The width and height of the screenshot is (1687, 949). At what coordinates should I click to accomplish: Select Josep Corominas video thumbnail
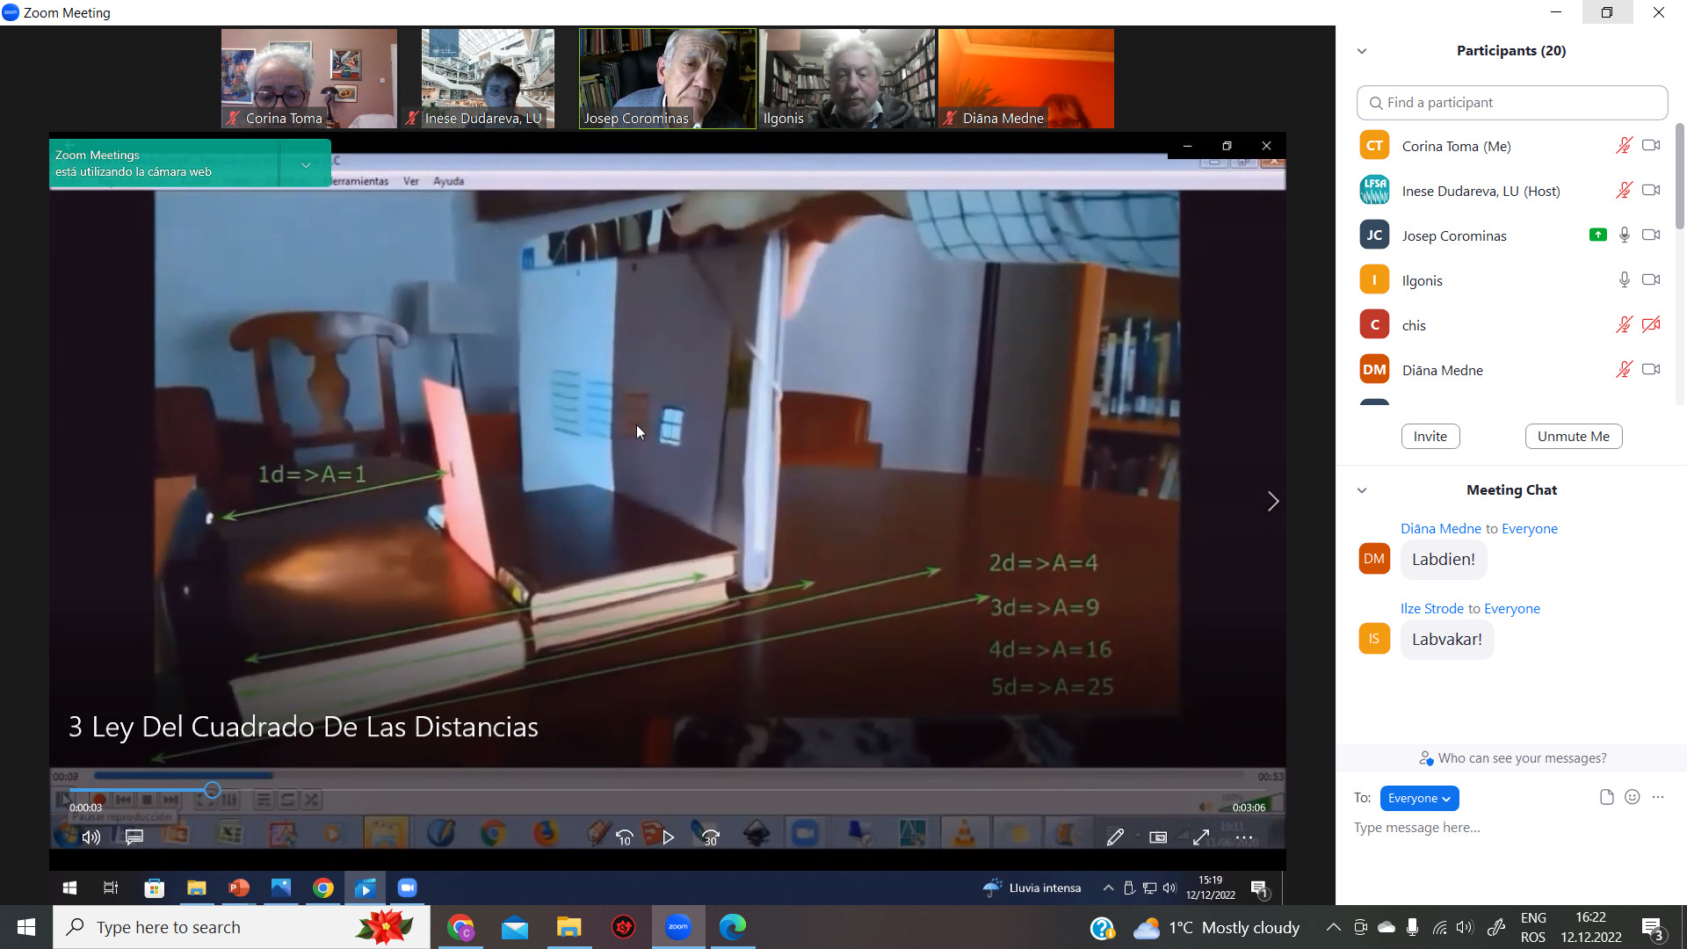click(x=668, y=79)
